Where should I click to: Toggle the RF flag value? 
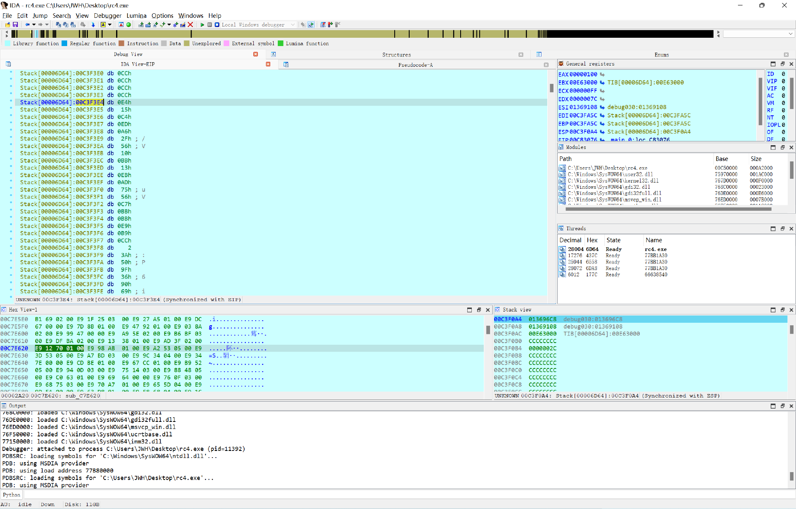783,110
